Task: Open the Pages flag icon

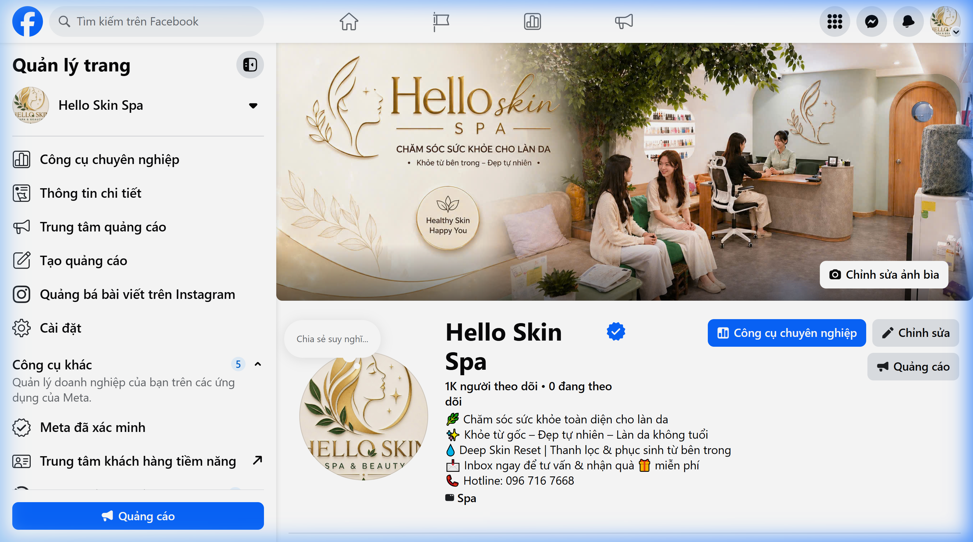Action: (440, 21)
